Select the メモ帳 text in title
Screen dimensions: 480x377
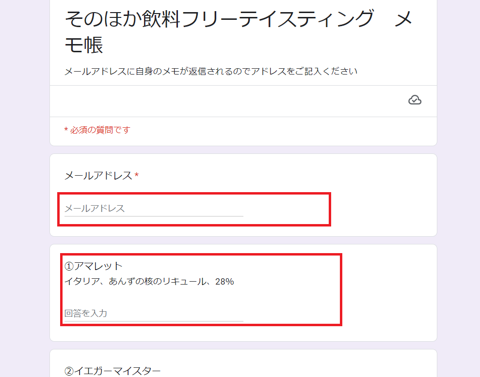pos(84,45)
